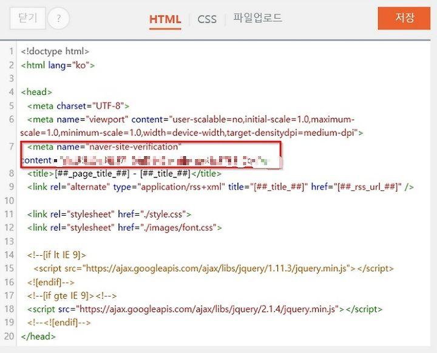The height and width of the screenshot is (353, 437).
Task: Open the 파일업로드 tab
Action: point(257,18)
